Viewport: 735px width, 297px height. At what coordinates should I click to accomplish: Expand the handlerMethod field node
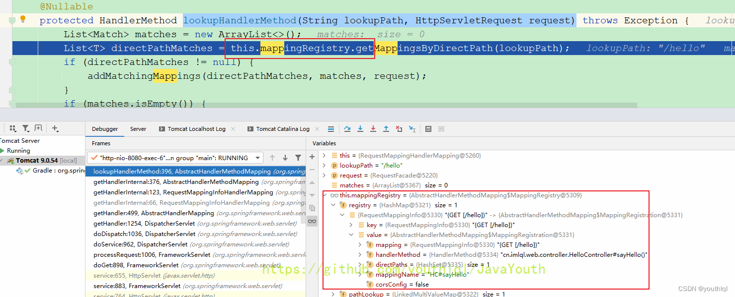pyautogui.click(x=360, y=255)
